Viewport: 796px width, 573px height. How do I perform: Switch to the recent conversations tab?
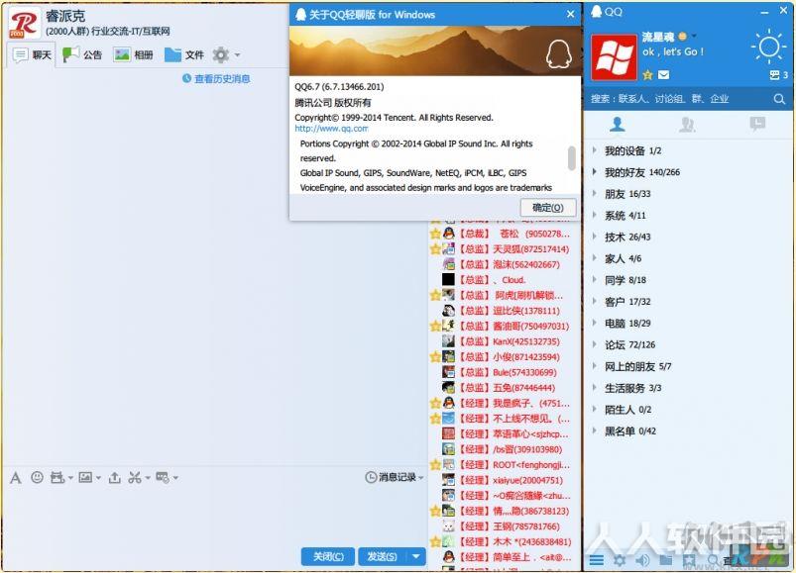757,124
